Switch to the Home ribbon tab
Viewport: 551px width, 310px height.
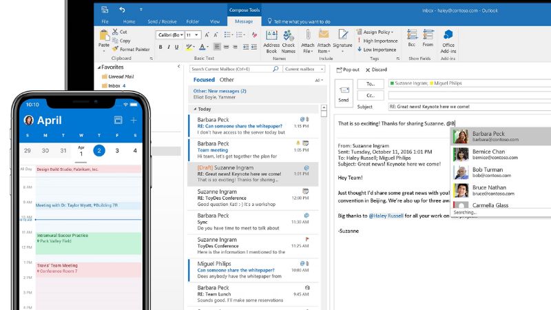pyautogui.click(x=129, y=21)
